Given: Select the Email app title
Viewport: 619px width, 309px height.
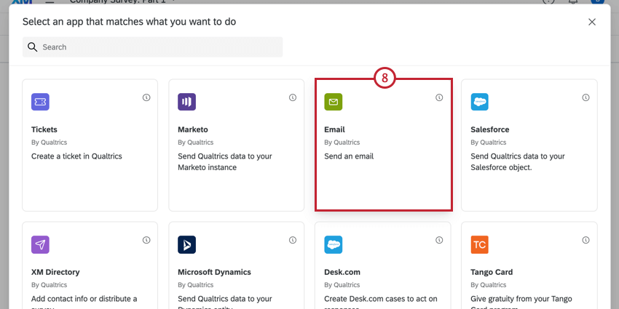Looking at the screenshot, I should [x=334, y=129].
